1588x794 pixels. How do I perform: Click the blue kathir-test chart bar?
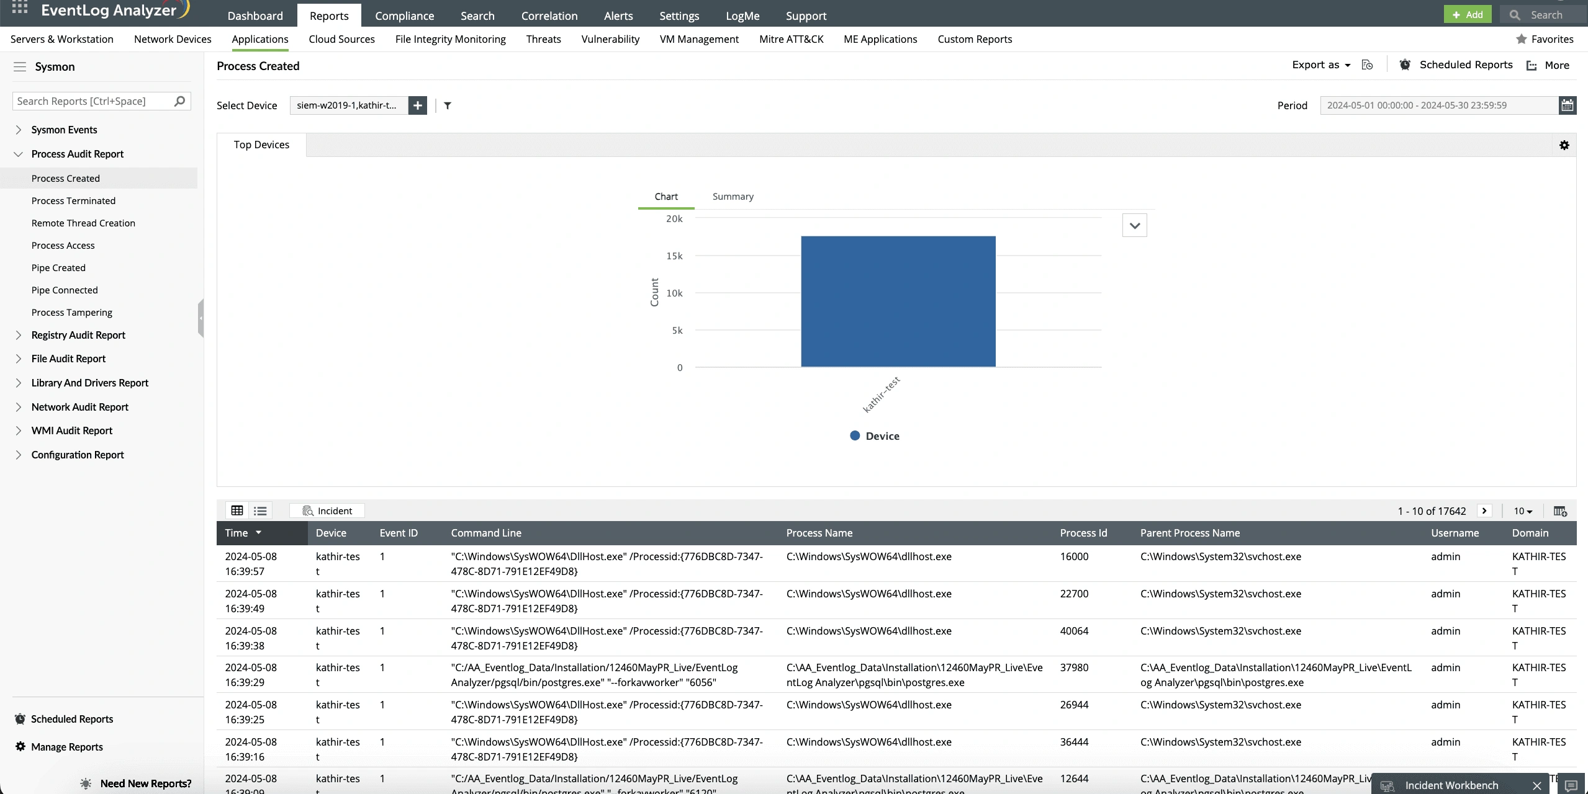pos(898,301)
